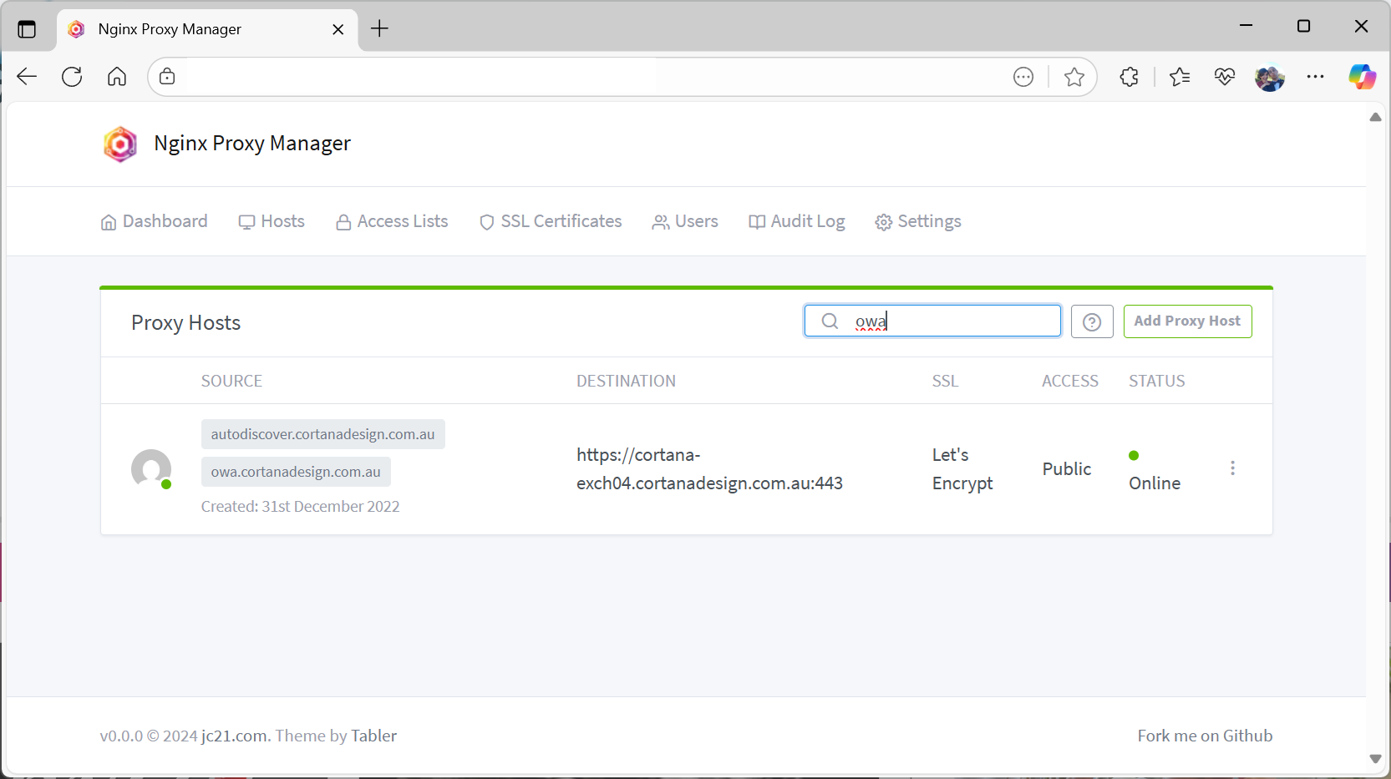Click the Nginx Proxy Manager logo icon
1391x779 pixels.
coord(120,144)
